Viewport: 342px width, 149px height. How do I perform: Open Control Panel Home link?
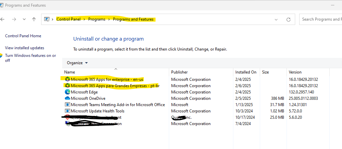click(23, 36)
